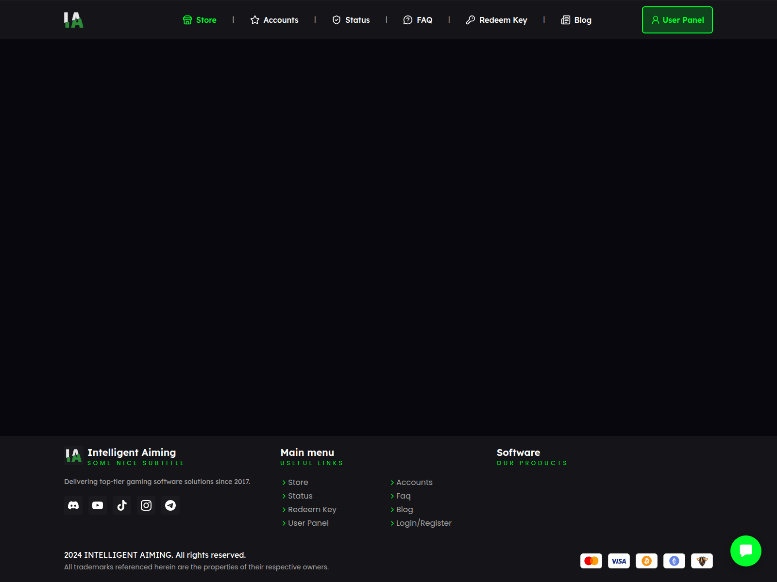Click the 'OUR PRODUCTS' subtitle

[x=532, y=463]
